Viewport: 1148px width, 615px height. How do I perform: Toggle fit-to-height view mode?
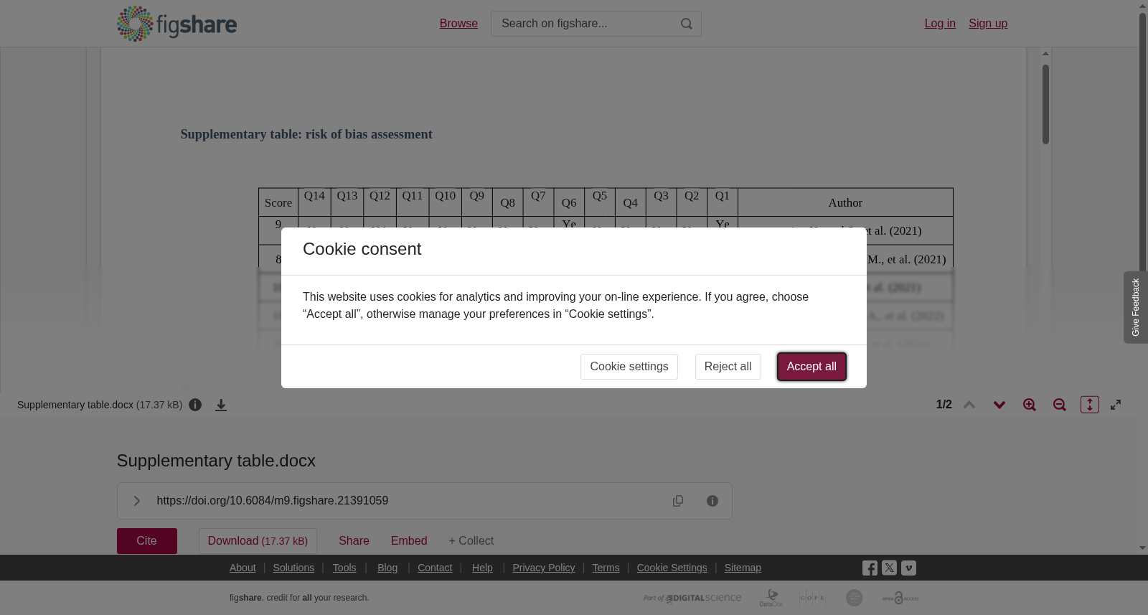(1090, 405)
